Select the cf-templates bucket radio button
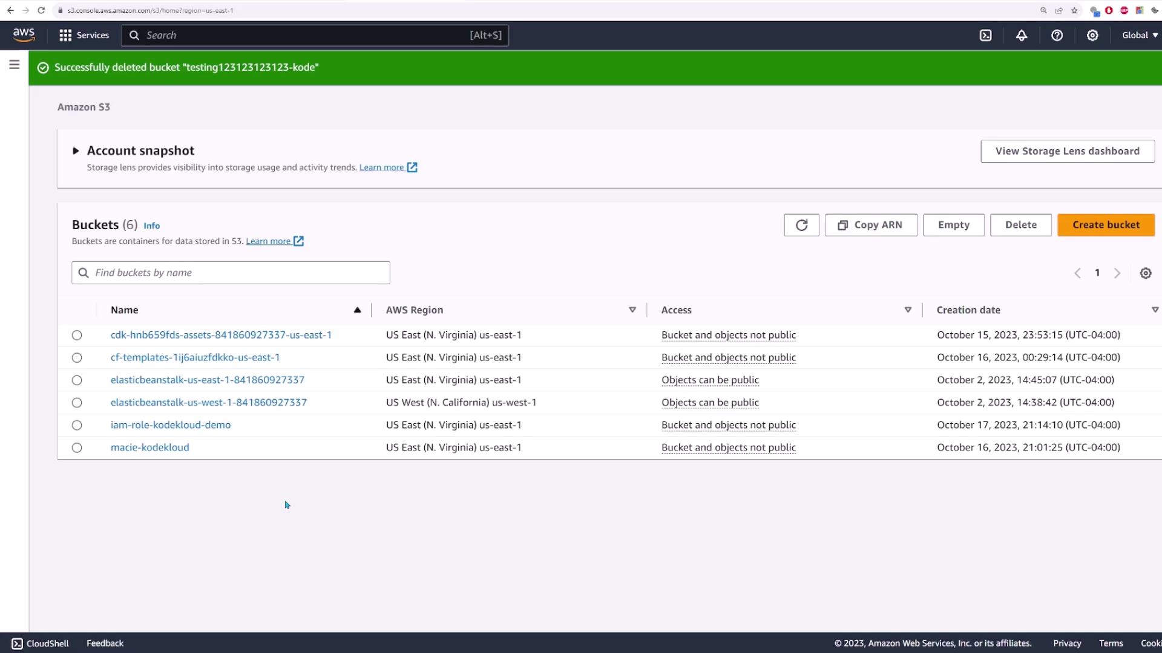 [x=77, y=358]
